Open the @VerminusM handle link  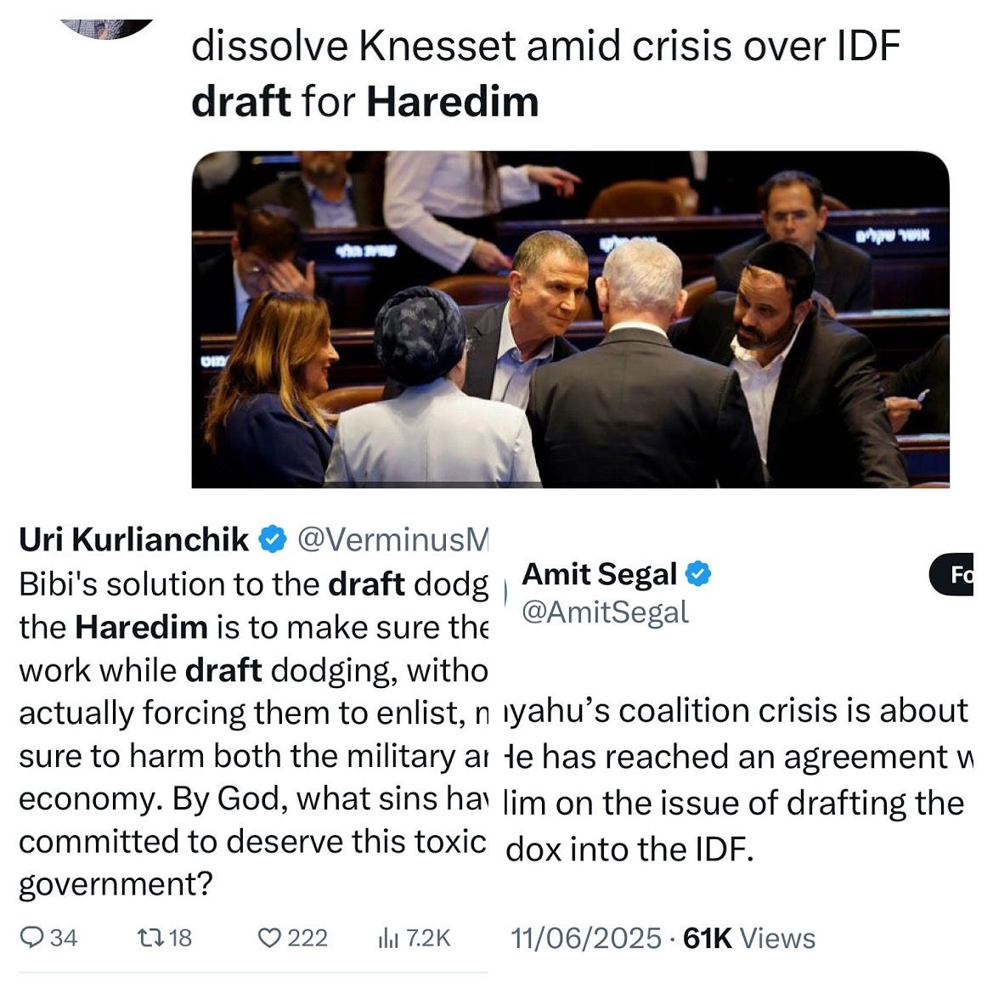(392, 539)
